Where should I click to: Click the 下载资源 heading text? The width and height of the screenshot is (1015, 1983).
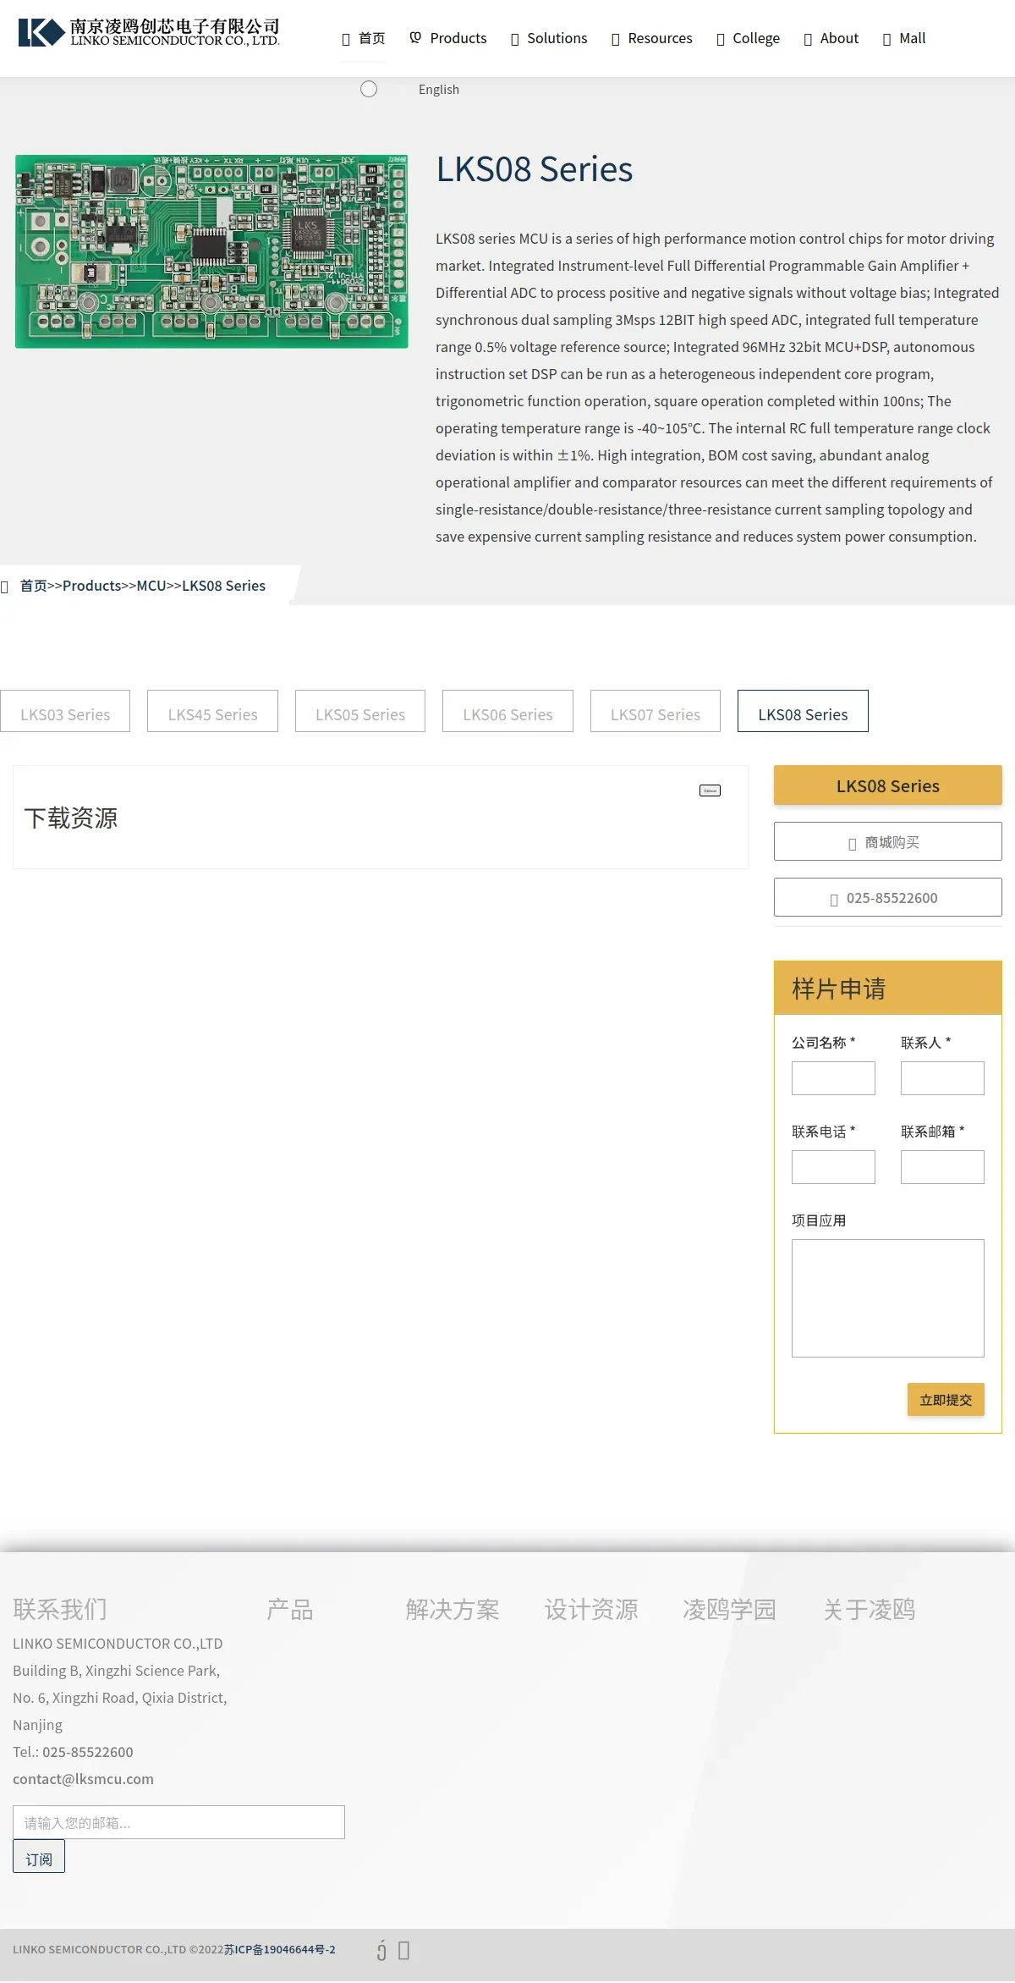[x=71, y=818]
